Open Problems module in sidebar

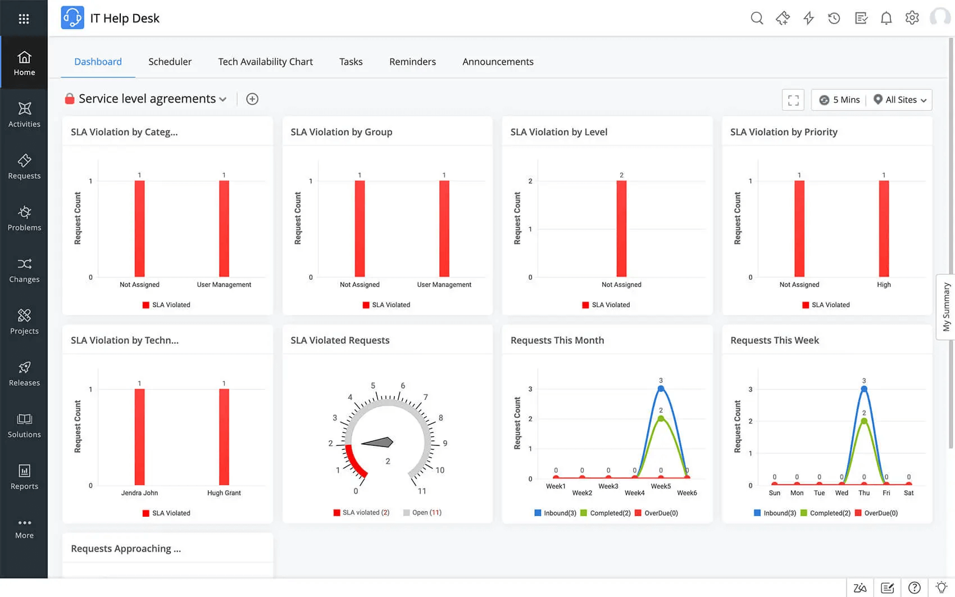(24, 218)
